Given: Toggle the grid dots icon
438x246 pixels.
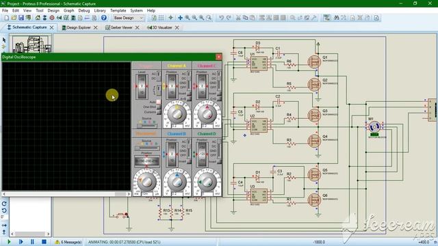Looking at the screenshot, I should point(162,18).
